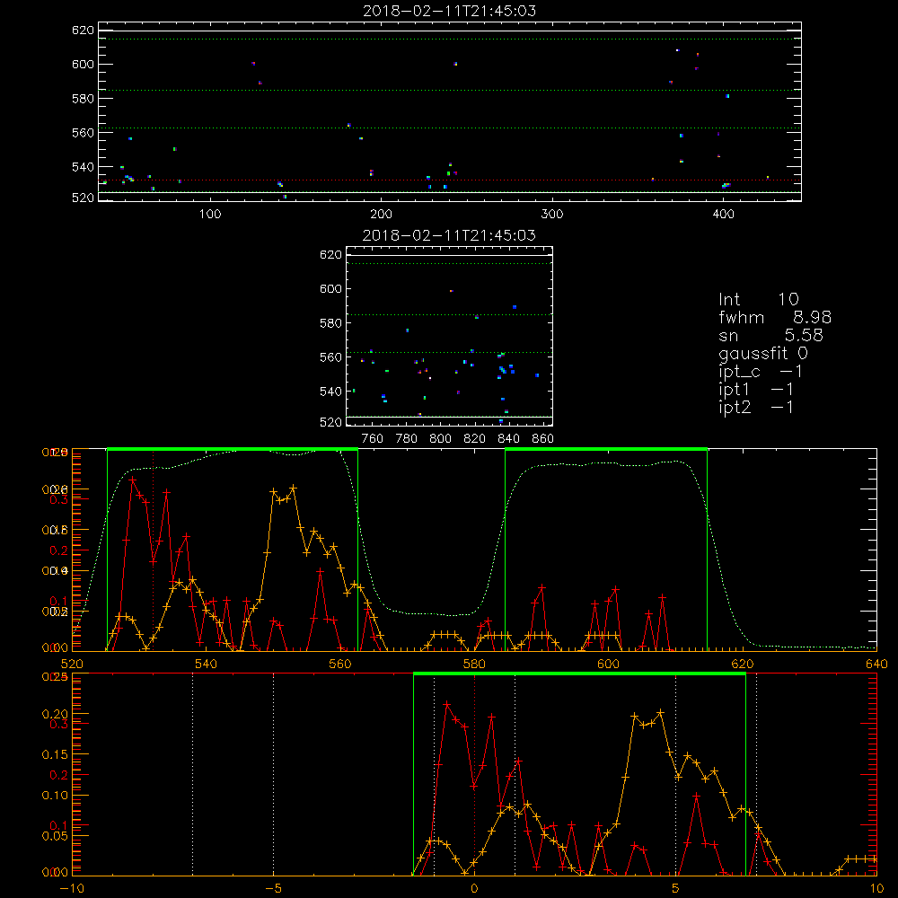Screen dimensions: 898x898
Task: Click y-axis label 580 of the wide scatter plot
Action: click(83, 99)
